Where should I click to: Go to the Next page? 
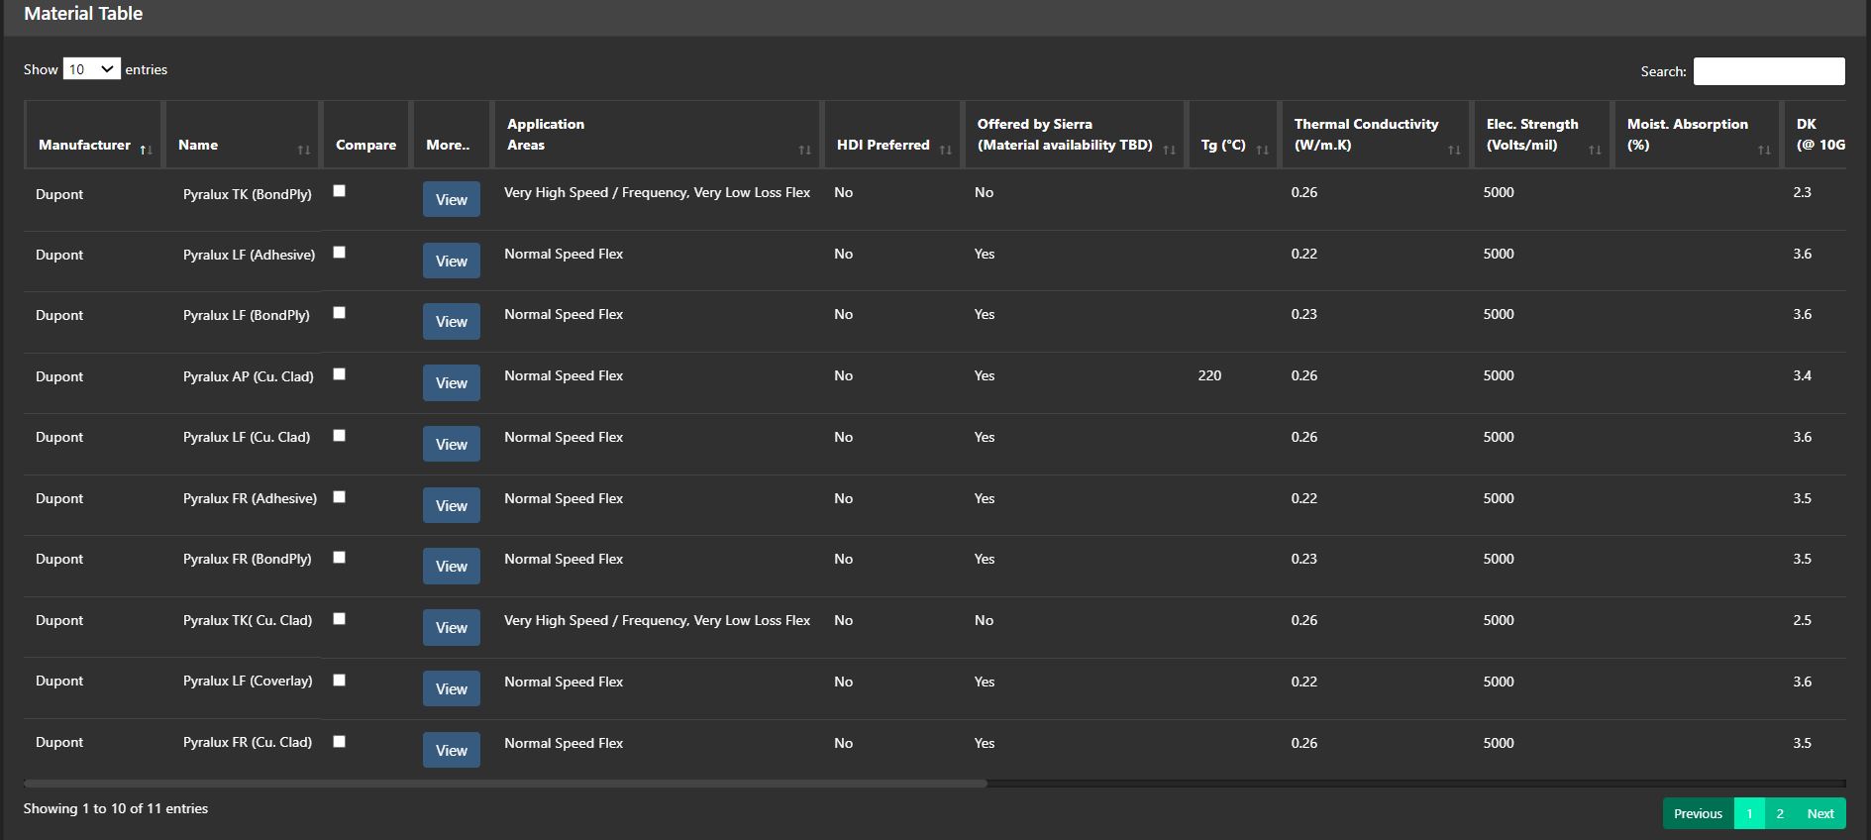[x=1820, y=813]
